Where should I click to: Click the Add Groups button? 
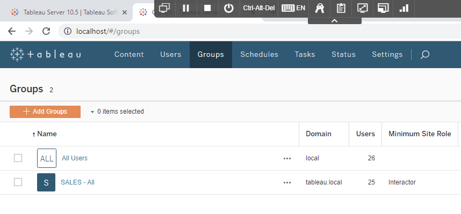point(45,112)
